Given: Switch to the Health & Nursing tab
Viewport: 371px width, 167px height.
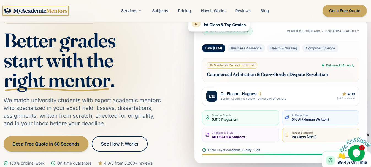Looking at the screenshot, I should pos(284,48).
